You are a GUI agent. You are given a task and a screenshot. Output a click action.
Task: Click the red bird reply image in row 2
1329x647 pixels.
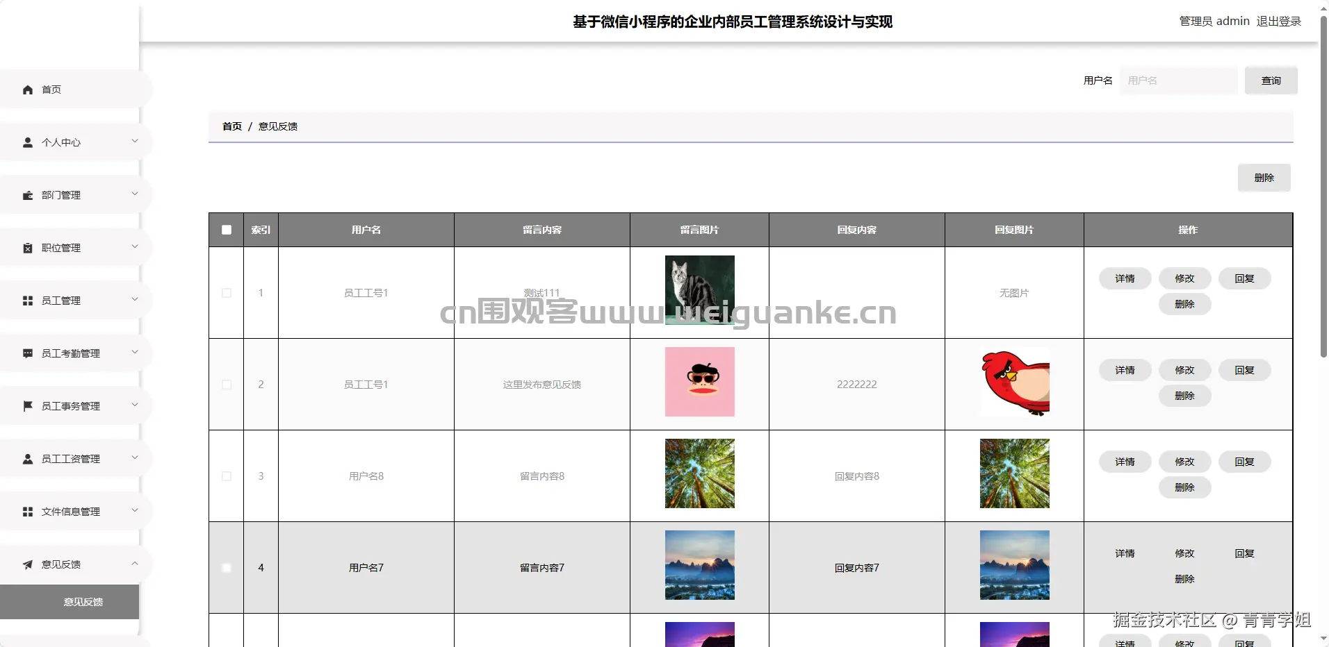coord(1014,382)
